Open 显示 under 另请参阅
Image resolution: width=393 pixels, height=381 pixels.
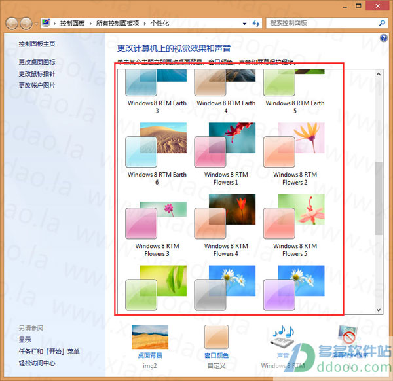click(x=25, y=339)
